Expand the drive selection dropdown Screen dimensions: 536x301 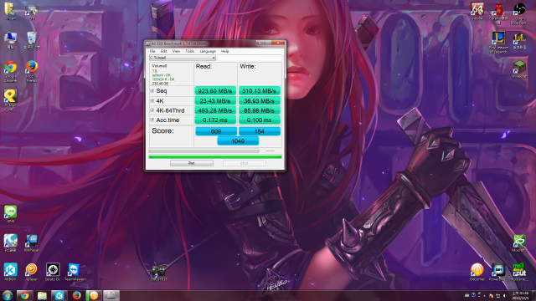point(214,58)
